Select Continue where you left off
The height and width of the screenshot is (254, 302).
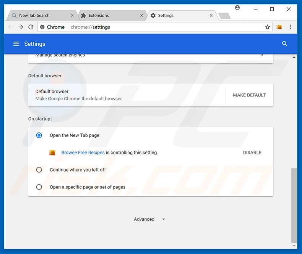point(39,170)
